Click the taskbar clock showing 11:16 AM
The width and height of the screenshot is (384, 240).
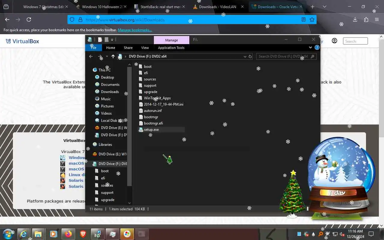tap(355, 234)
